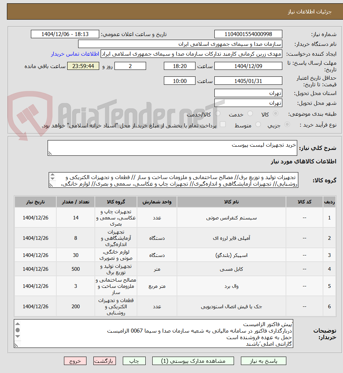
Task: Click the 10:00 validity time field
Action: click(x=179, y=81)
